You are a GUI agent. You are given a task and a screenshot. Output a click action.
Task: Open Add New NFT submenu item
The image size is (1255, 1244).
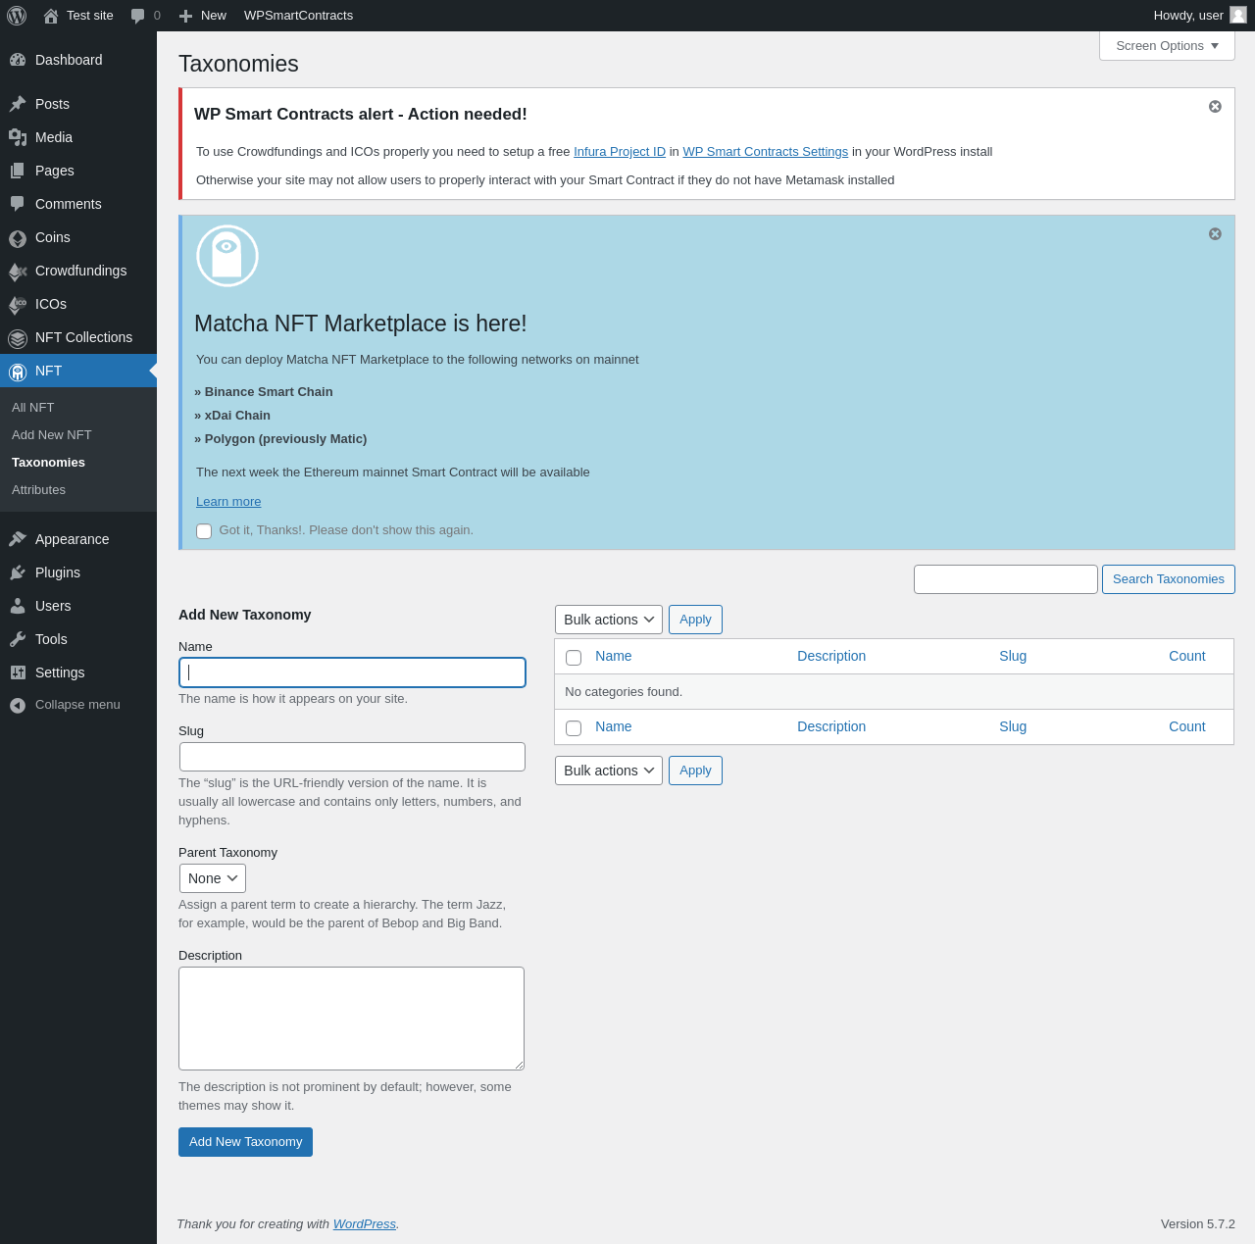click(x=52, y=434)
